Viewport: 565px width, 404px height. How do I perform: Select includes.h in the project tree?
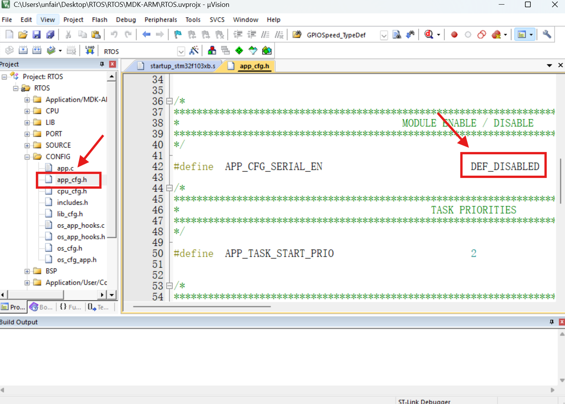click(x=72, y=202)
